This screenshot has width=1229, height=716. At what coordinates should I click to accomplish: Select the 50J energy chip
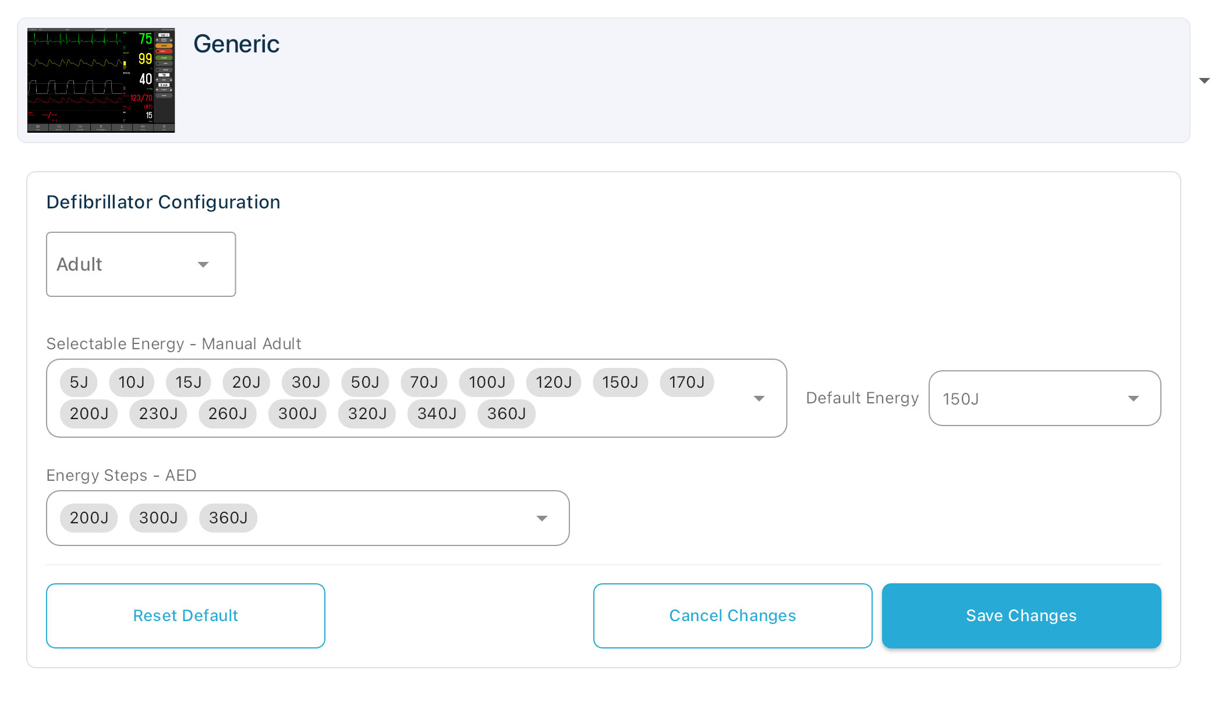[x=365, y=382]
